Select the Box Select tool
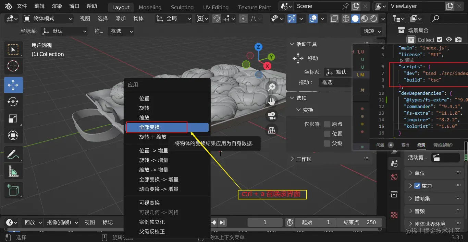 [13, 49]
